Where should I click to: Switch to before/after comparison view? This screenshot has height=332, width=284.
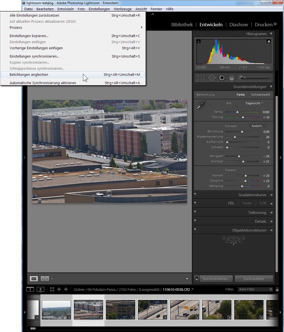coord(45,279)
